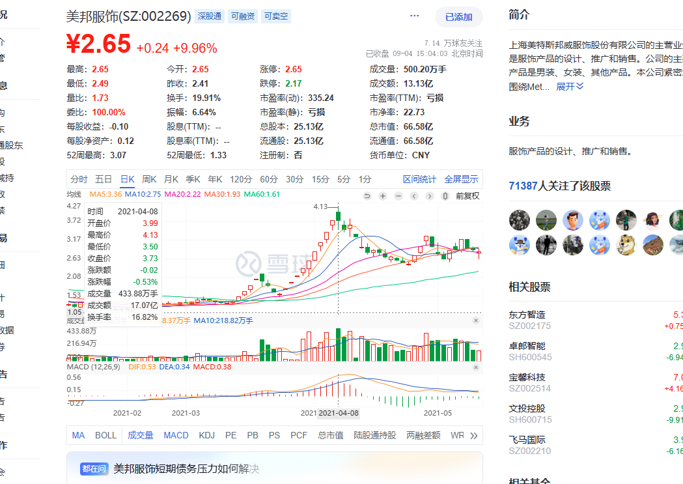Screen dimensions: 683x484
Task: Close the MACD indicator panel
Action: tap(476, 367)
